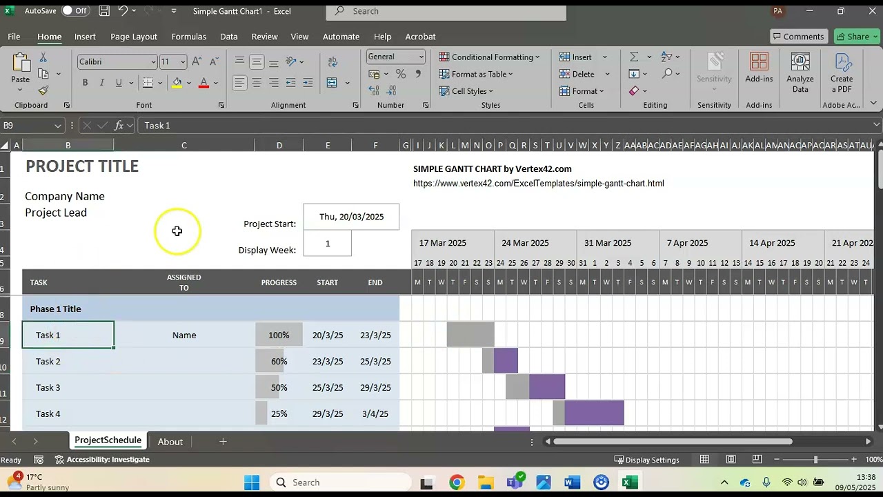Expand Cell Styles dropdown
Image resolution: width=883 pixels, height=497 pixels.
coord(490,91)
